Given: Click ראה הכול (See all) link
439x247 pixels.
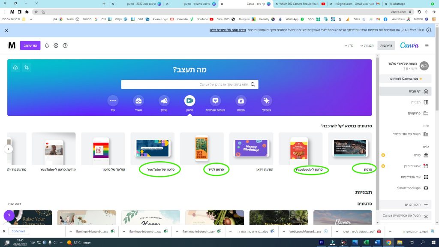Looking at the screenshot, I should [14, 204].
